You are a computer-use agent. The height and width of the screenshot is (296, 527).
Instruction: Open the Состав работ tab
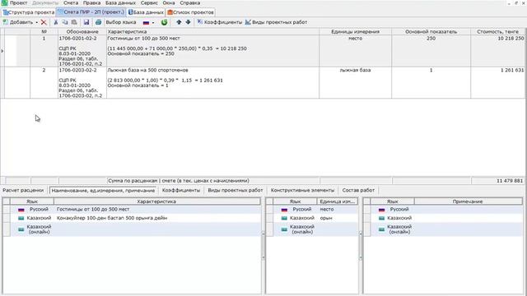click(358, 190)
